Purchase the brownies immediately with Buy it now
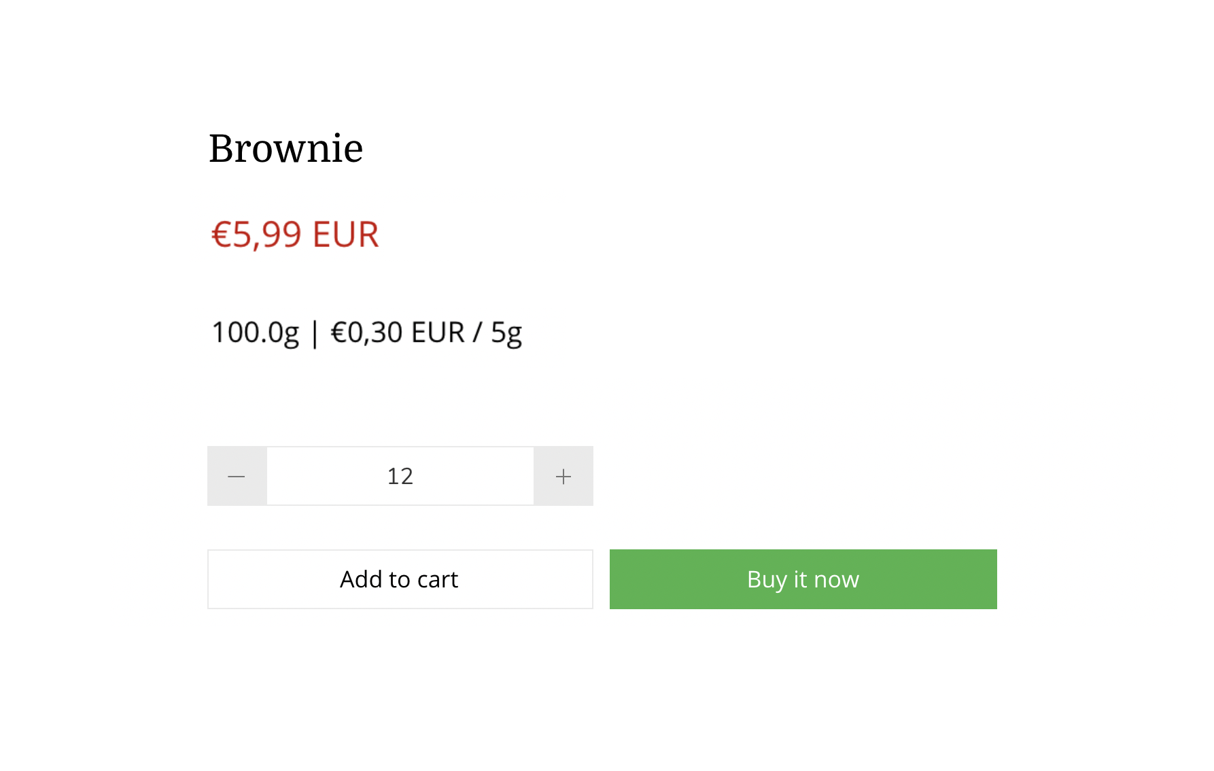Screen dimensions: 1214x771 [803, 579]
